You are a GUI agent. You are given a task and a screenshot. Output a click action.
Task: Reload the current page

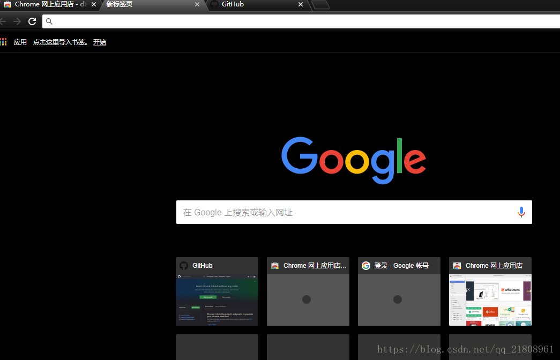(x=32, y=21)
